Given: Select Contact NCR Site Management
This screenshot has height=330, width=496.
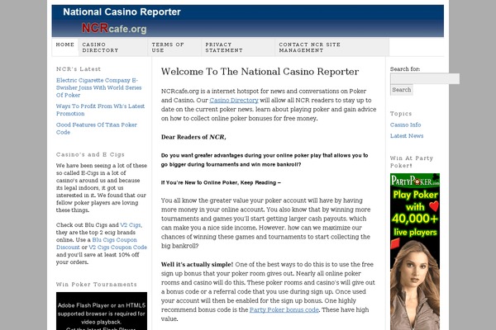Looking at the screenshot, I should 332,47.
